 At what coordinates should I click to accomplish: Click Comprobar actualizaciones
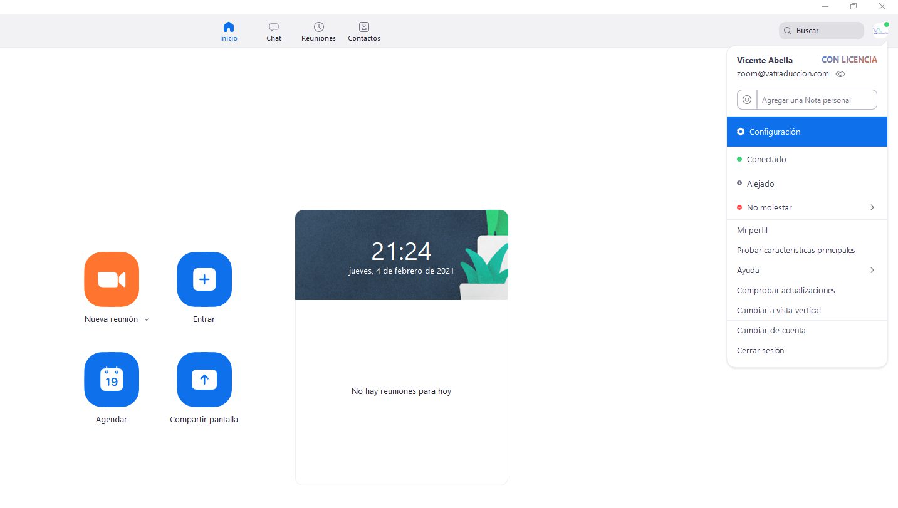(786, 291)
